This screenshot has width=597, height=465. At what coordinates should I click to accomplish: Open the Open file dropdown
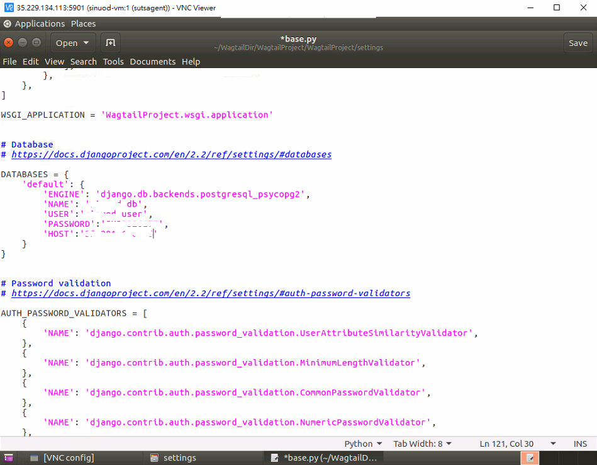72,43
